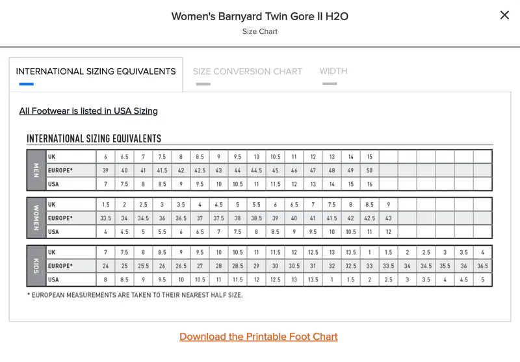This screenshot has height=362, width=520.
Task: Click the men's UK size 15 cell
Action: (x=369, y=157)
